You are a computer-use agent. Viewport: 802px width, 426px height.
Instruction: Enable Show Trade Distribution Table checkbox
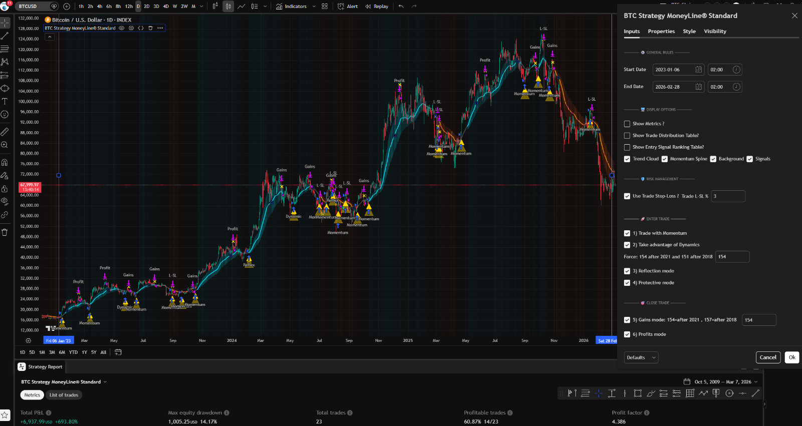point(627,136)
